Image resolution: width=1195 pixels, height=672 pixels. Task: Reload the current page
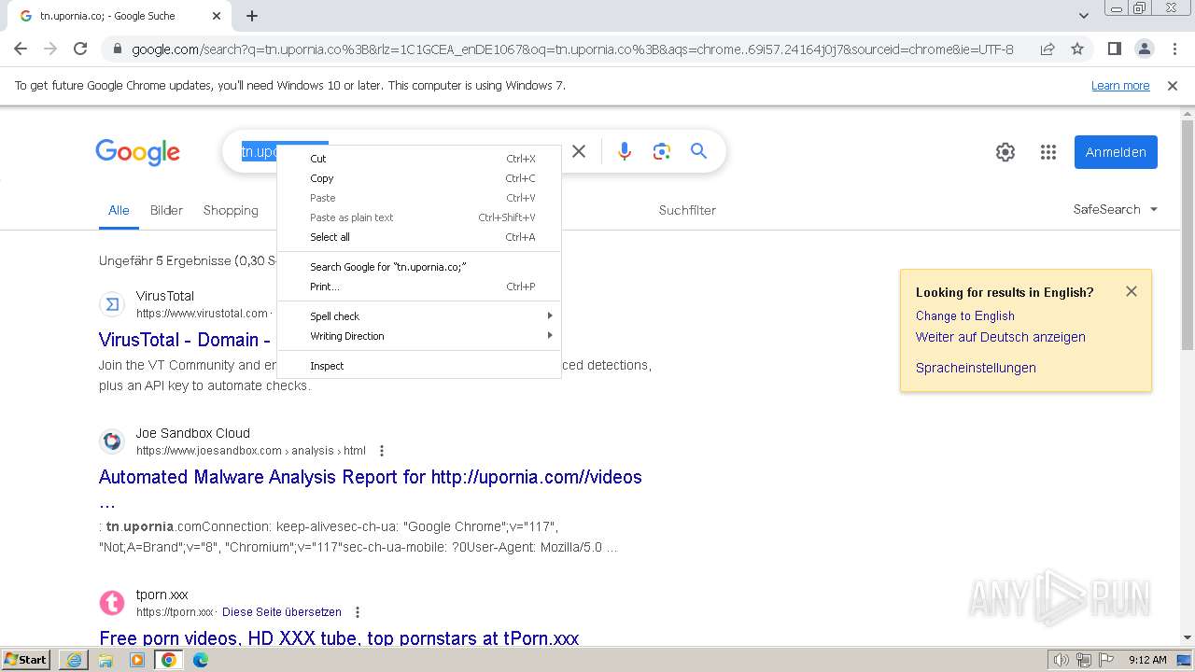[80, 49]
